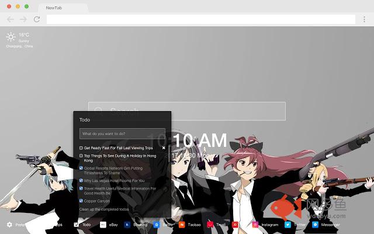
Task: Check the Get Ready Fast todo checkbox
Action: tap(81, 148)
